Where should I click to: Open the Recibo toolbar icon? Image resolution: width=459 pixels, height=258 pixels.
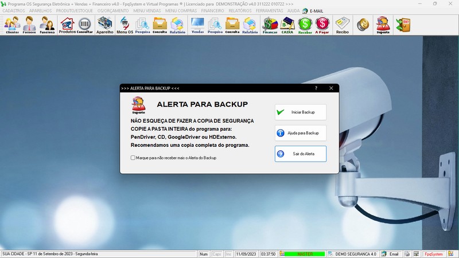(x=343, y=25)
